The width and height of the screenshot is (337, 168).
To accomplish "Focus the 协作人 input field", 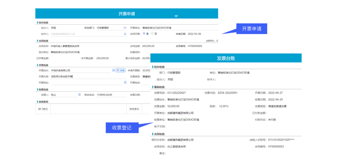I will coord(86,34).
